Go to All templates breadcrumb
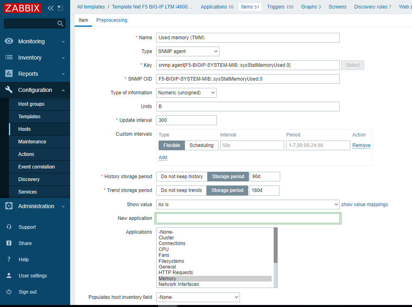 click(x=91, y=7)
